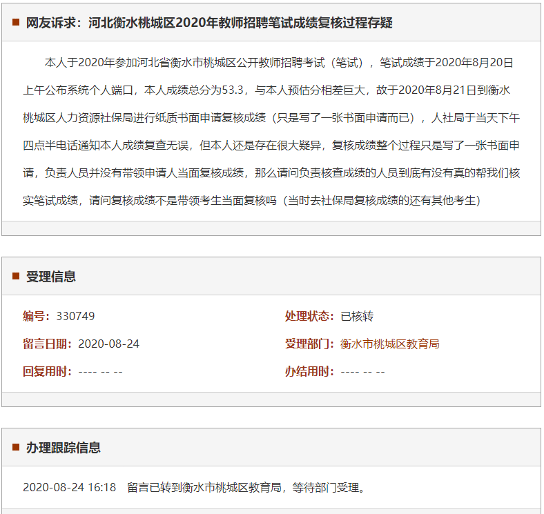Click the 受理信息 section heading
The height and width of the screenshot is (514, 544).
[50, 277]
